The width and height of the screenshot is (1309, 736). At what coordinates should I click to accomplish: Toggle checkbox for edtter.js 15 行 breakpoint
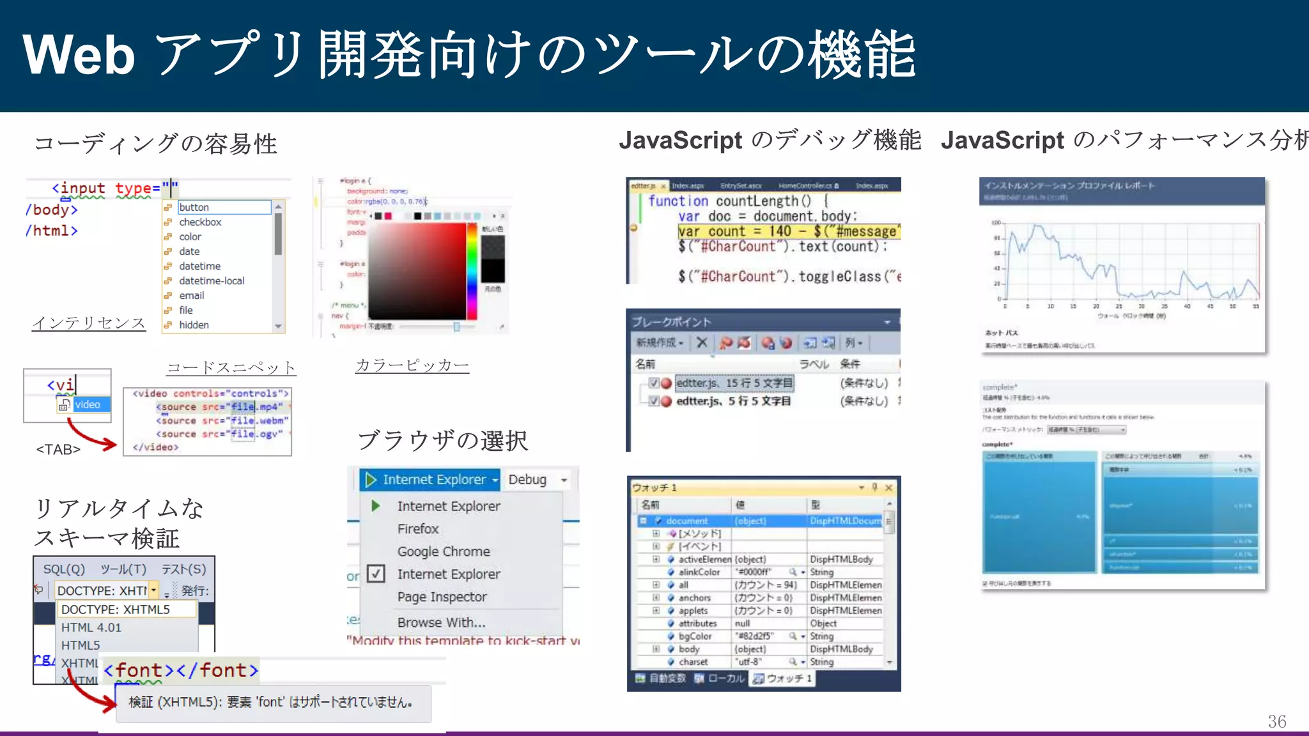653,383
